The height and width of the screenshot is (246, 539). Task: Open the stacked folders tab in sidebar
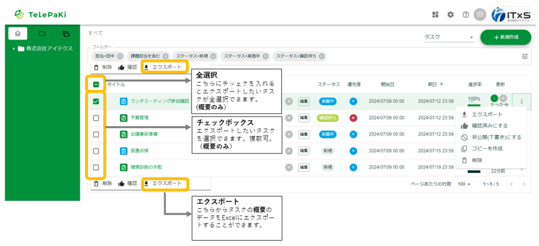click(x=66, y=34)
